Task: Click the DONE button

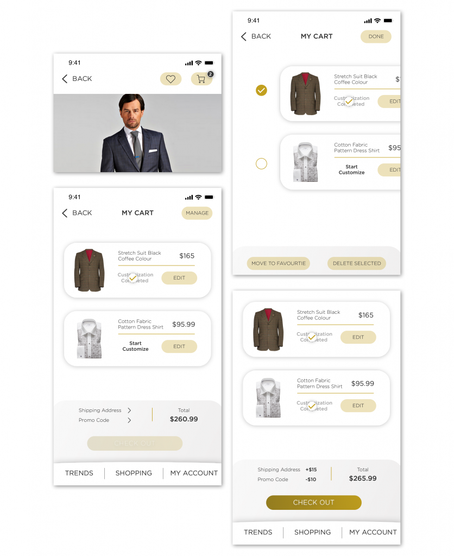Action: [376, 36]
